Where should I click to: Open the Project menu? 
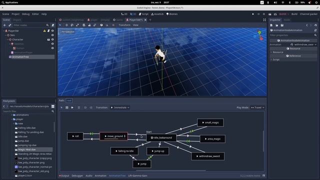point(15,14)
